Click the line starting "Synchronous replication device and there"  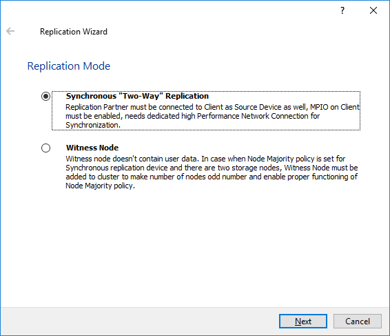(x=212, y=168)
